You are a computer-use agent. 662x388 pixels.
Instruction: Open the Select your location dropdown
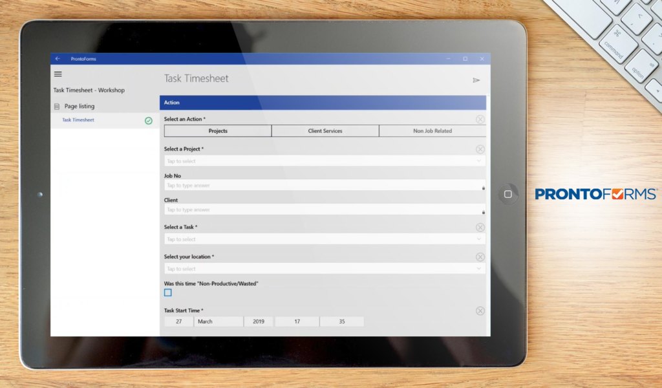point(323,268)
